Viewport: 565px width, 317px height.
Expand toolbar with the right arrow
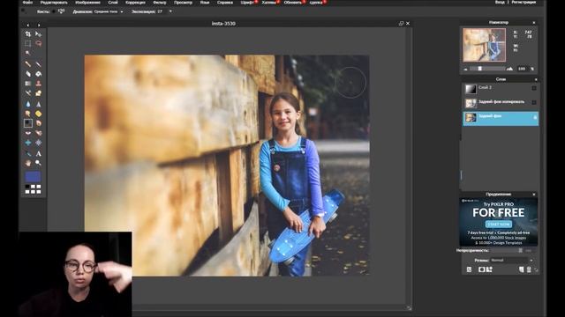[x=39, y=26]
